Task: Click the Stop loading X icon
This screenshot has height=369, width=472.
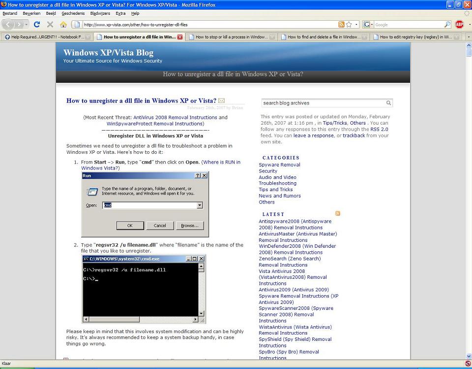Action: (x=50, y=25)
